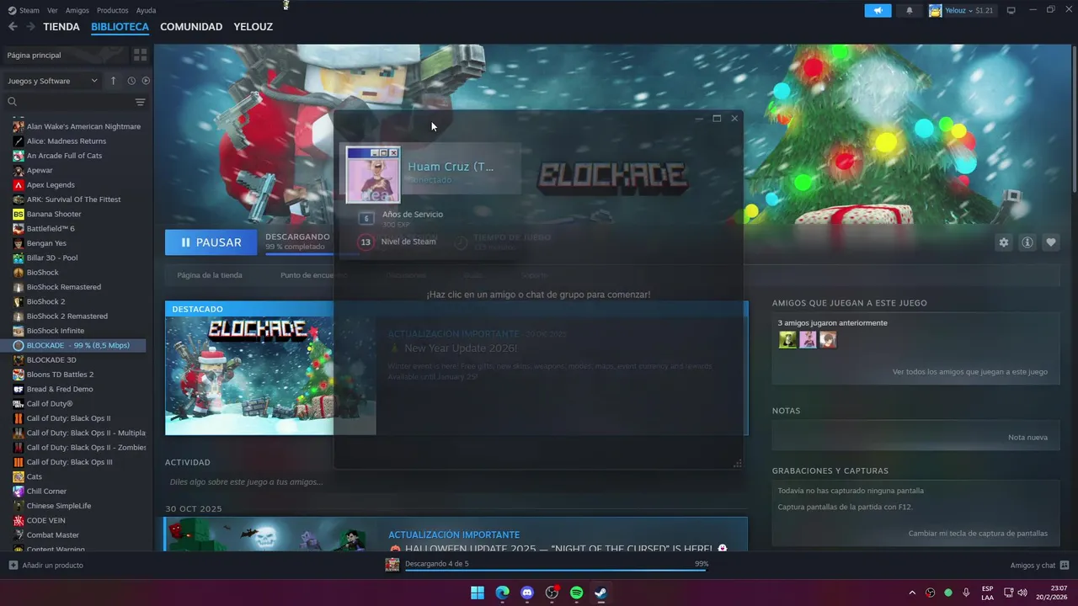The image size is (1078, 606).
Task: Click the sort ascending arrow in sidebar
Action: point(114,81)
